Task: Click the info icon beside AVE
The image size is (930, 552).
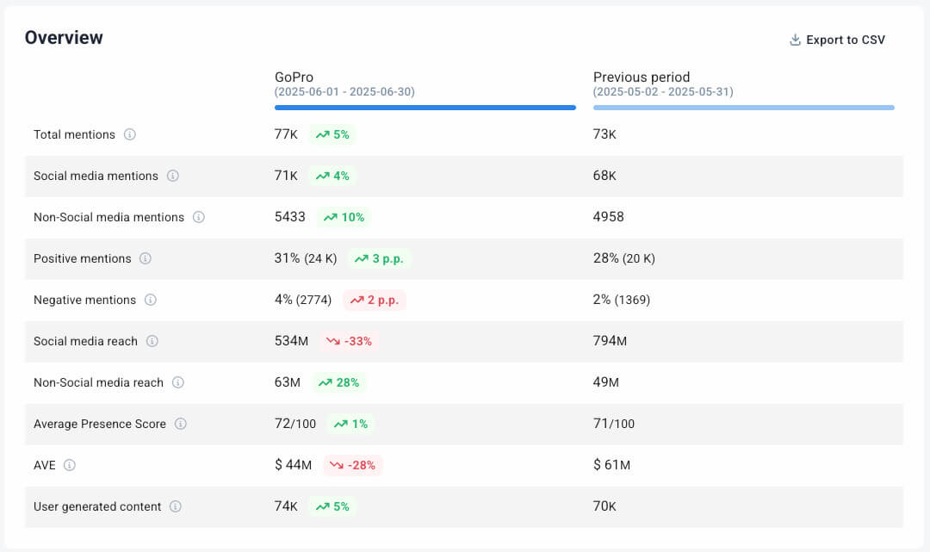Action: (70, 465)
